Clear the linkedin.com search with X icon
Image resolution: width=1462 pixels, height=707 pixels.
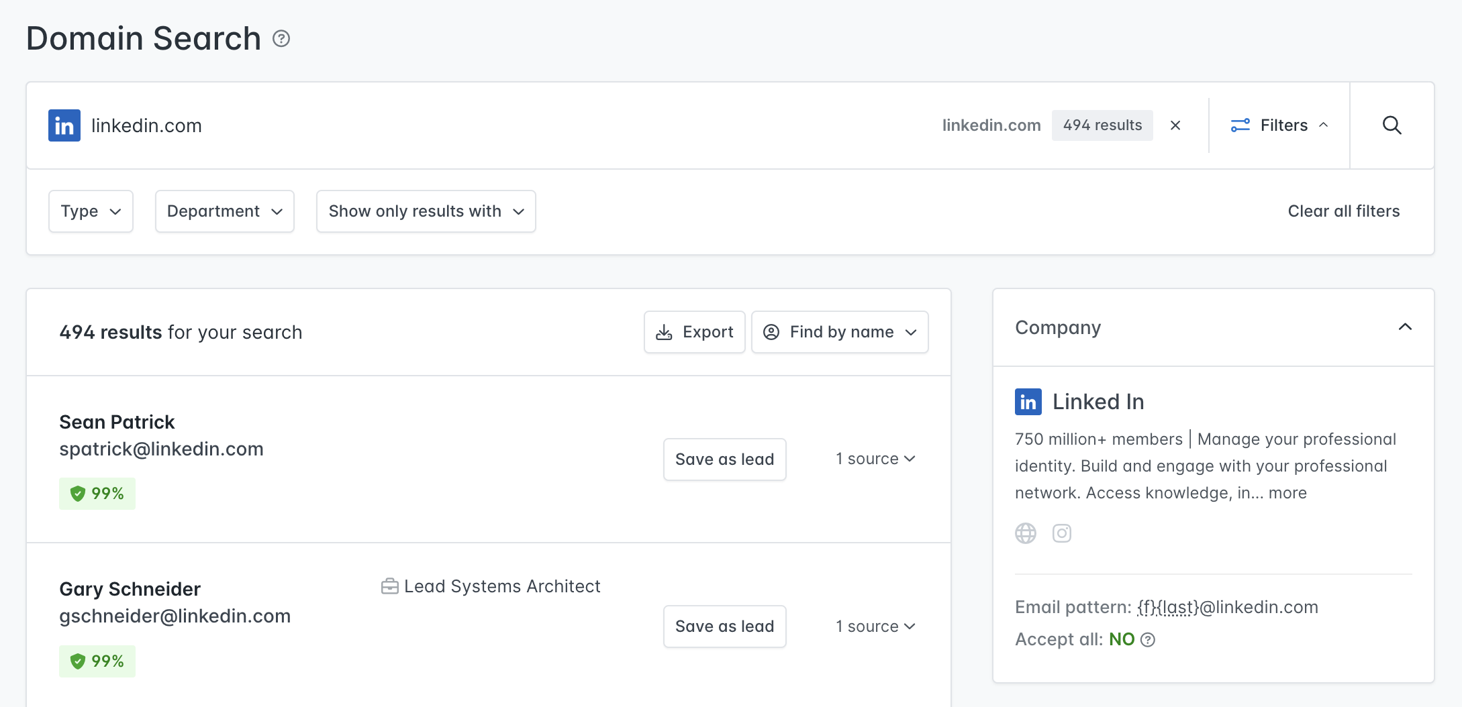coord(1175,125)
